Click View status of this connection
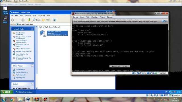This screenshot has width=182, height=102. pyautogui.click(x=22, y=55)
